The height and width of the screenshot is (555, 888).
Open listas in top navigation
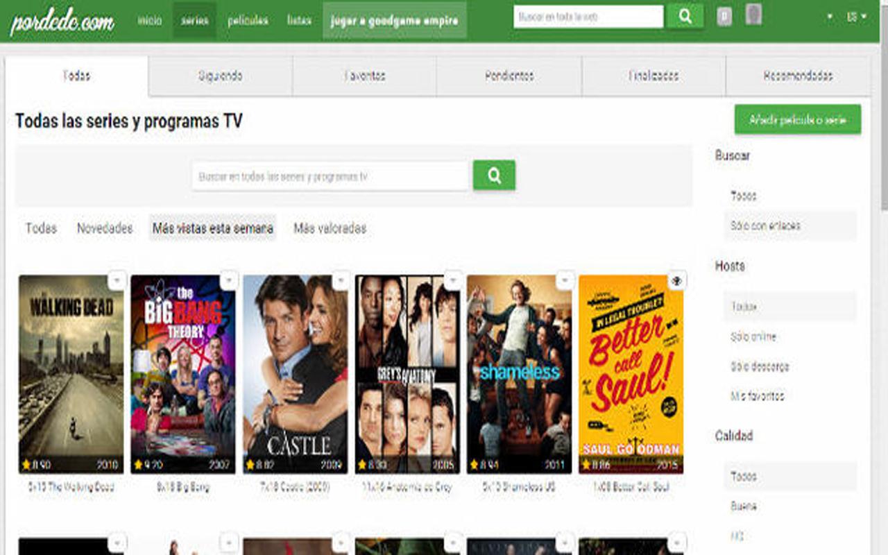299,20
